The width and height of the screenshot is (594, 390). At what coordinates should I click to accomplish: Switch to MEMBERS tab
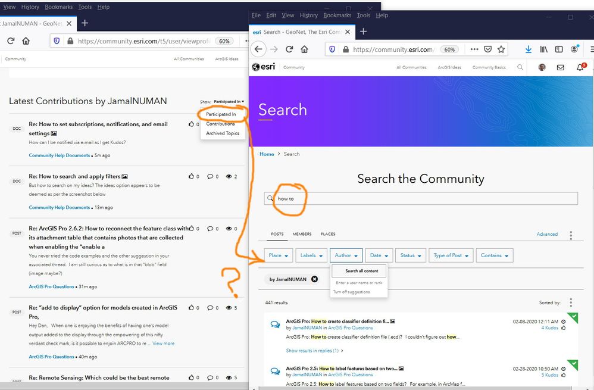(x=302, y=234)
